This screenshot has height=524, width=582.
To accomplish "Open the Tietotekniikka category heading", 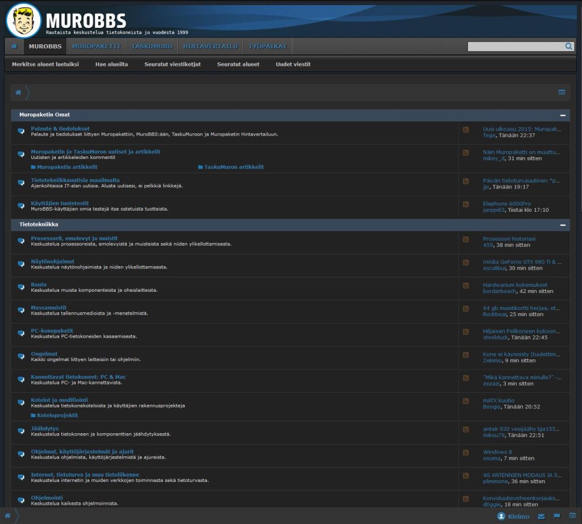I will point(39,224).
